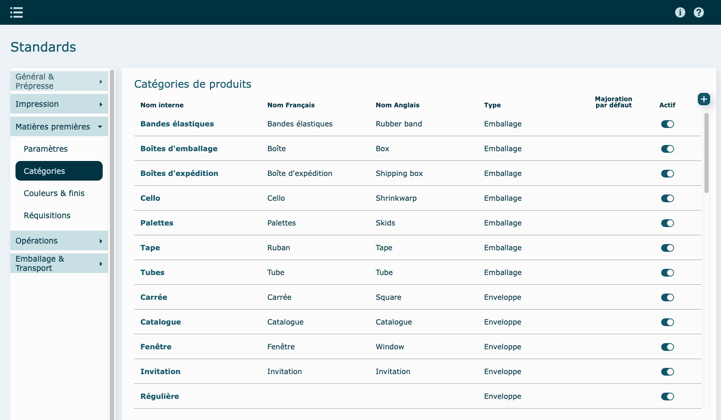Expand the Général & Prépresse section
This screenshot has height=420, width=721.
pos(59,82)
